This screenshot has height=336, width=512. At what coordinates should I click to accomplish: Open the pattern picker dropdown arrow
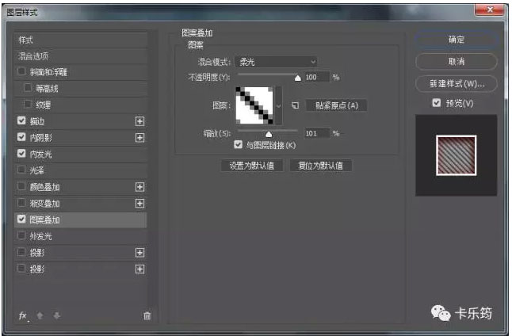point(279,105)
